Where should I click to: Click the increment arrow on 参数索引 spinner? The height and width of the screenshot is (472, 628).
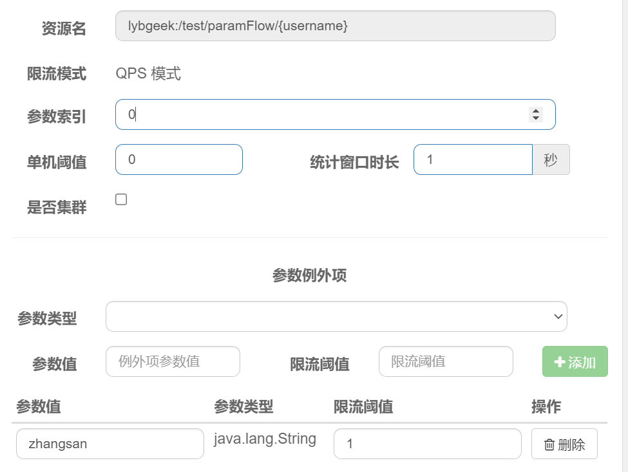tap(535, 111)
